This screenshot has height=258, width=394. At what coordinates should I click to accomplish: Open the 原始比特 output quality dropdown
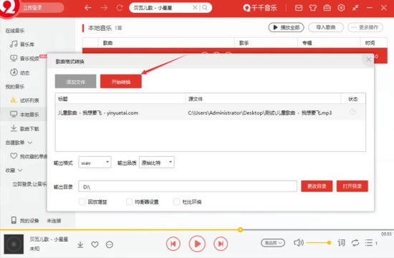[x=157, y=163]
